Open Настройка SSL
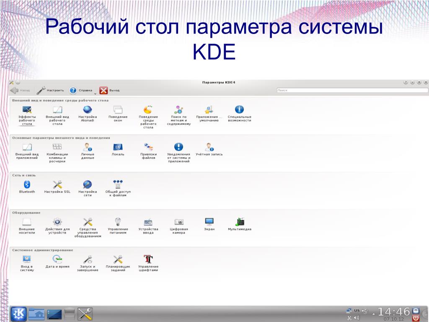 [57, 187]
